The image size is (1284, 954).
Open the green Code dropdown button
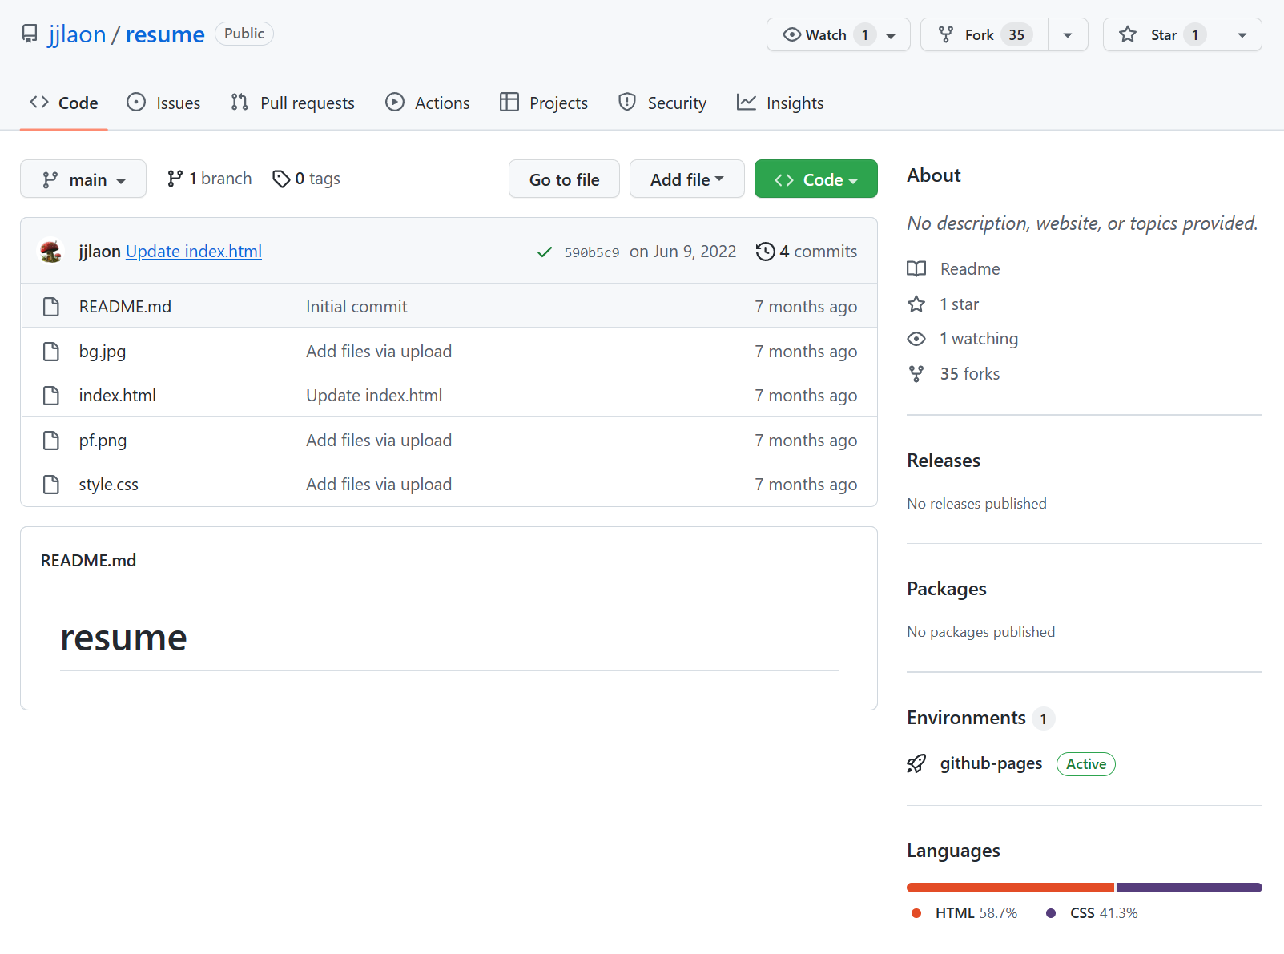(x=815, y=179)
